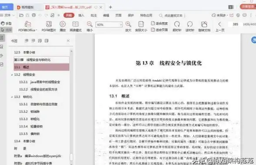Jump to 13.3.1 自旋锁与自适应自旋
The image size is (256, 165).
[38, 104]
